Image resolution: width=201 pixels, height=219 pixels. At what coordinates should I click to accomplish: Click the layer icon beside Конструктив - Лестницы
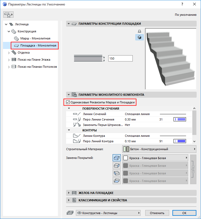coord(70,213)
